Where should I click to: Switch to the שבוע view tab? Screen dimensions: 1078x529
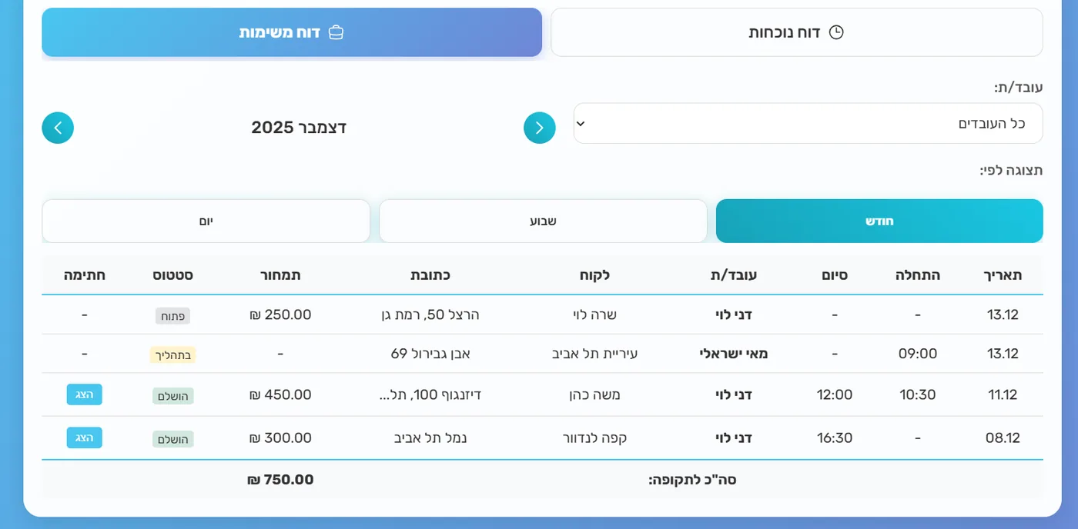pyautogui.click(x=543, y=221)
